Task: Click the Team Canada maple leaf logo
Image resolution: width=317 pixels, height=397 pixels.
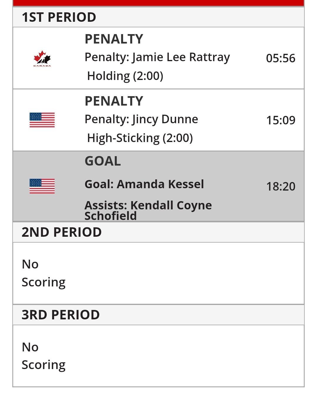Action: point(42,58)
